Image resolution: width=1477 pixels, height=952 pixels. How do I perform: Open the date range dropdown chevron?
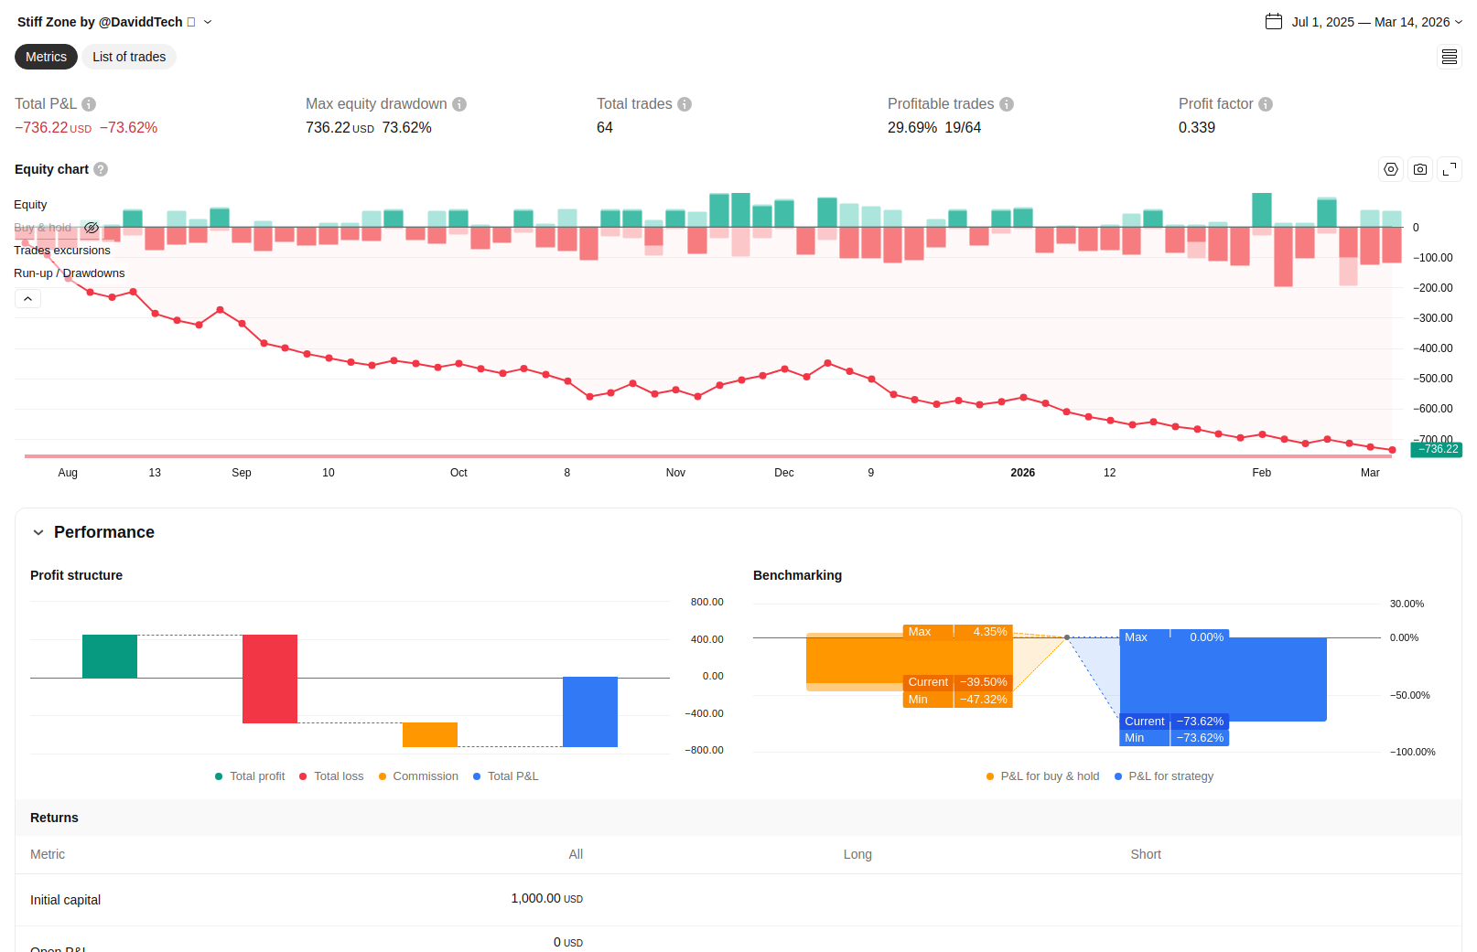[x=1459, y=22]
